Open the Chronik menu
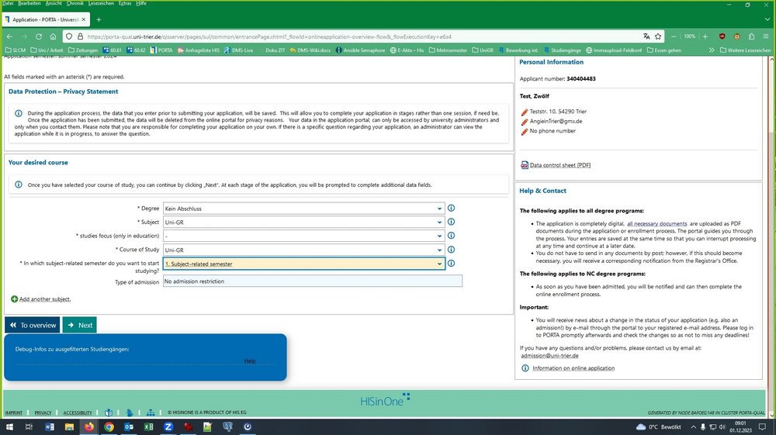The height and width of the screenshot is (435, 776). (x=75, y=3)
